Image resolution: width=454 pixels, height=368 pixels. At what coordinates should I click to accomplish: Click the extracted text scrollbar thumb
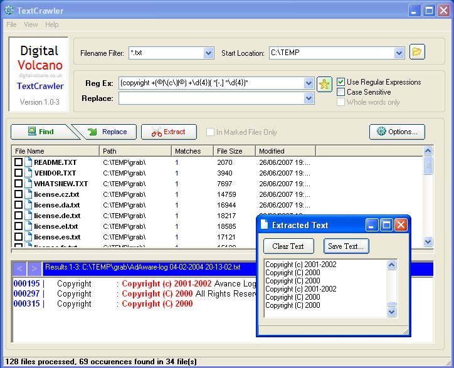tap(392, 304)
